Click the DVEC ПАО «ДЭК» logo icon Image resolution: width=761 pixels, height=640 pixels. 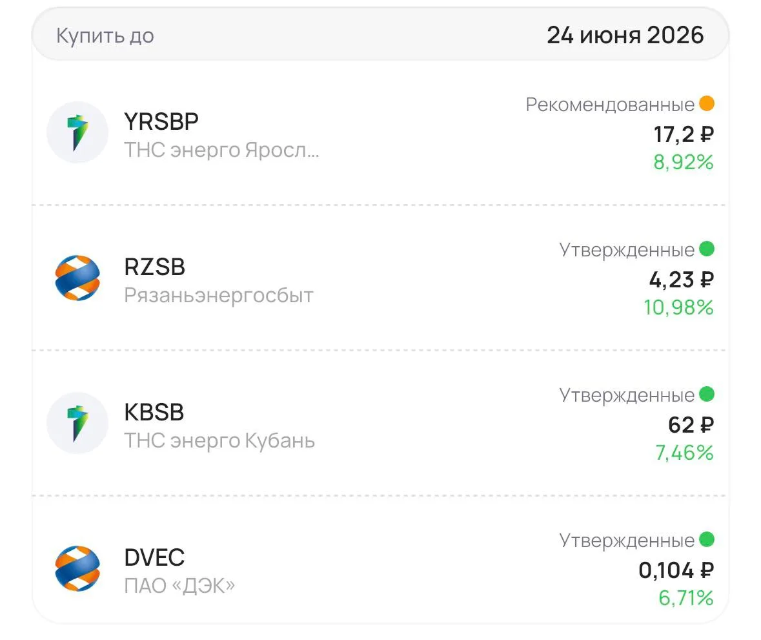(77, 568)
